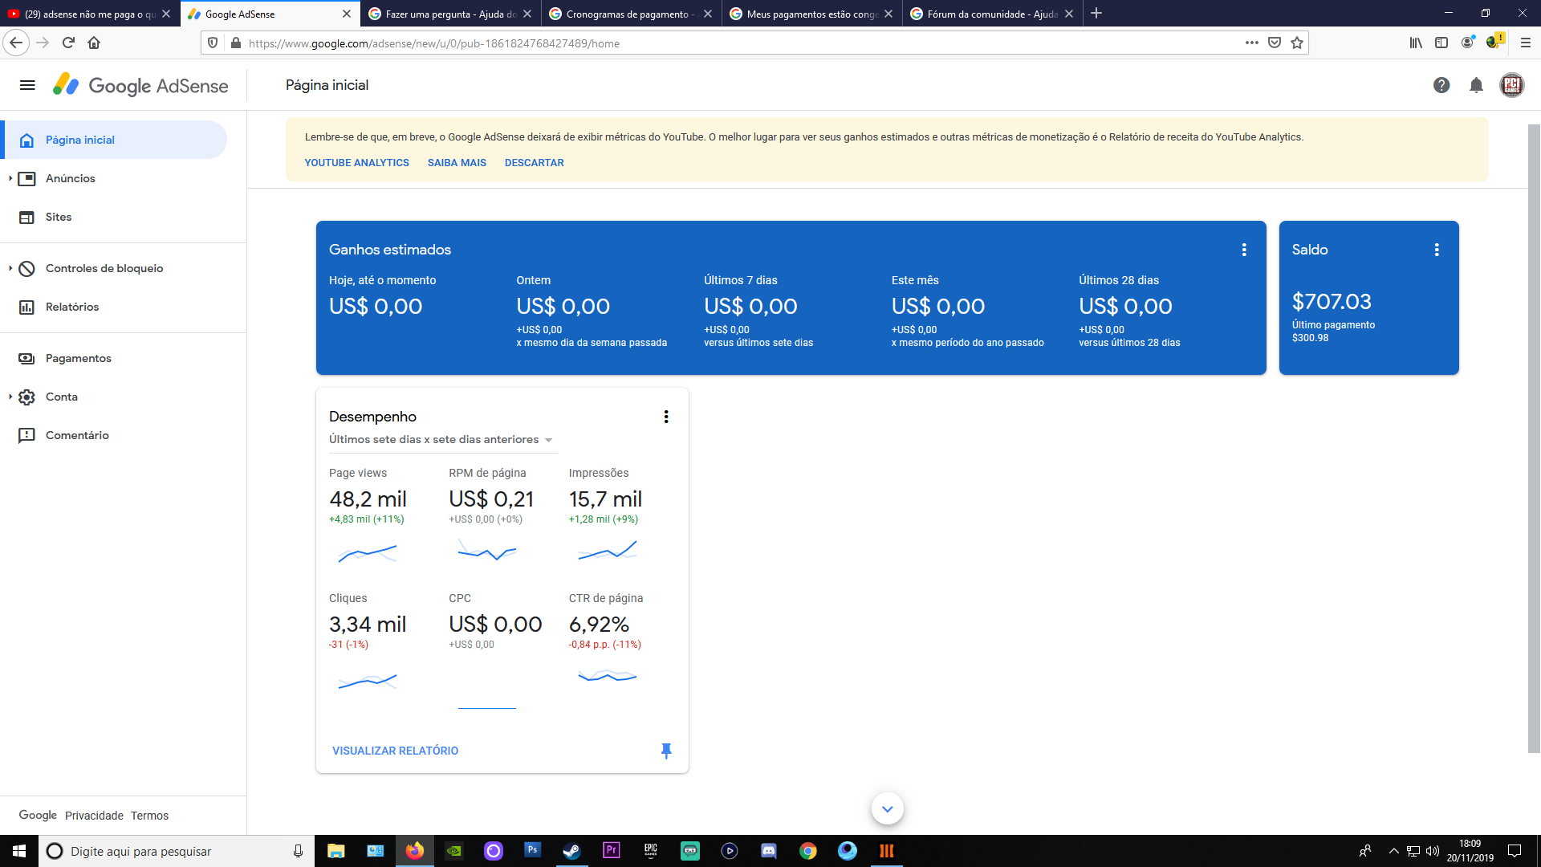Screen dimensions: 1541x867
Task: Open Chrome from the taskbar
Action: (808, 851)
